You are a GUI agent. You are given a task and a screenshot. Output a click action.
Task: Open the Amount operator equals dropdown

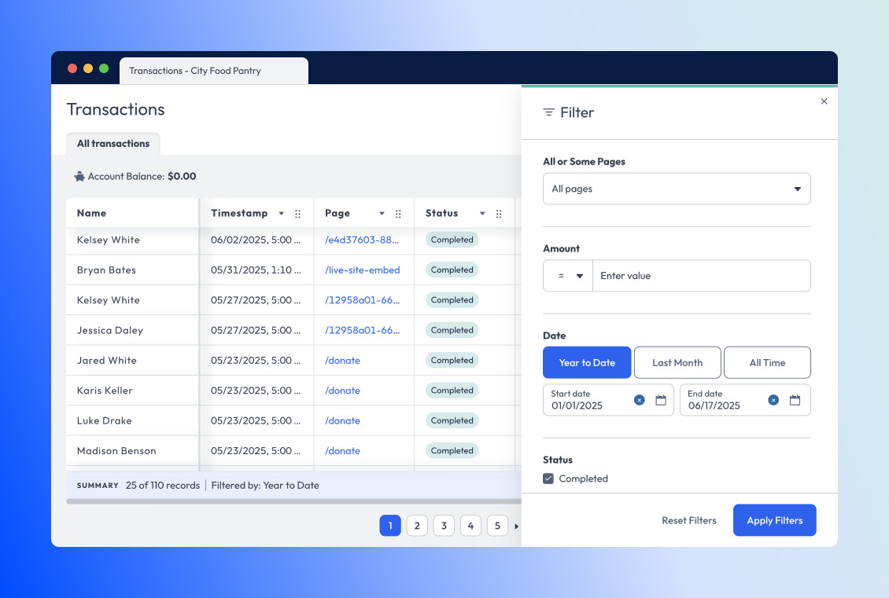click(568, 276)
